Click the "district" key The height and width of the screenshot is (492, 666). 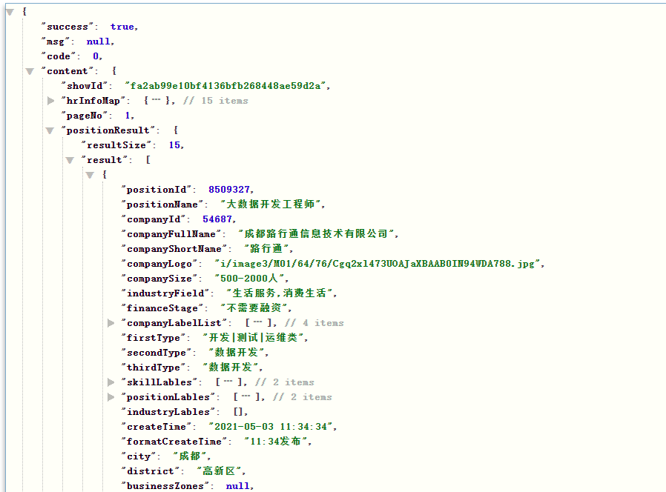coord(151,471)
